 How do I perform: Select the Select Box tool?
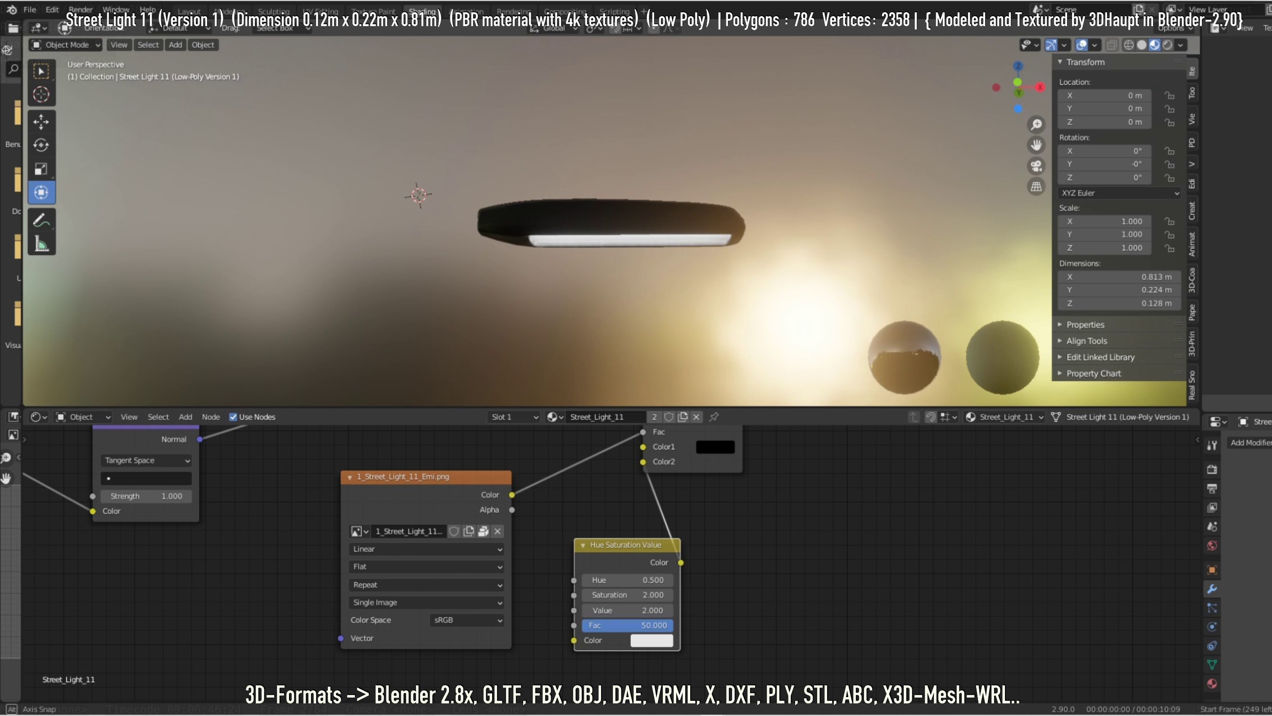tap(41, 71)
